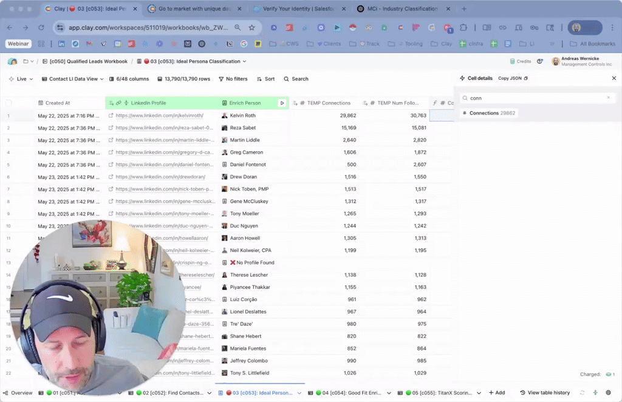Image resolution: width=622 pixels, height=402 pixels.
Task: Tick the select-all rows header checkbox
Action: coord(9,103)
